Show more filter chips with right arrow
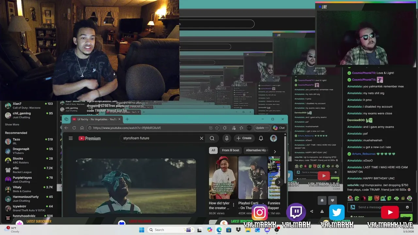 coord(275,151)
